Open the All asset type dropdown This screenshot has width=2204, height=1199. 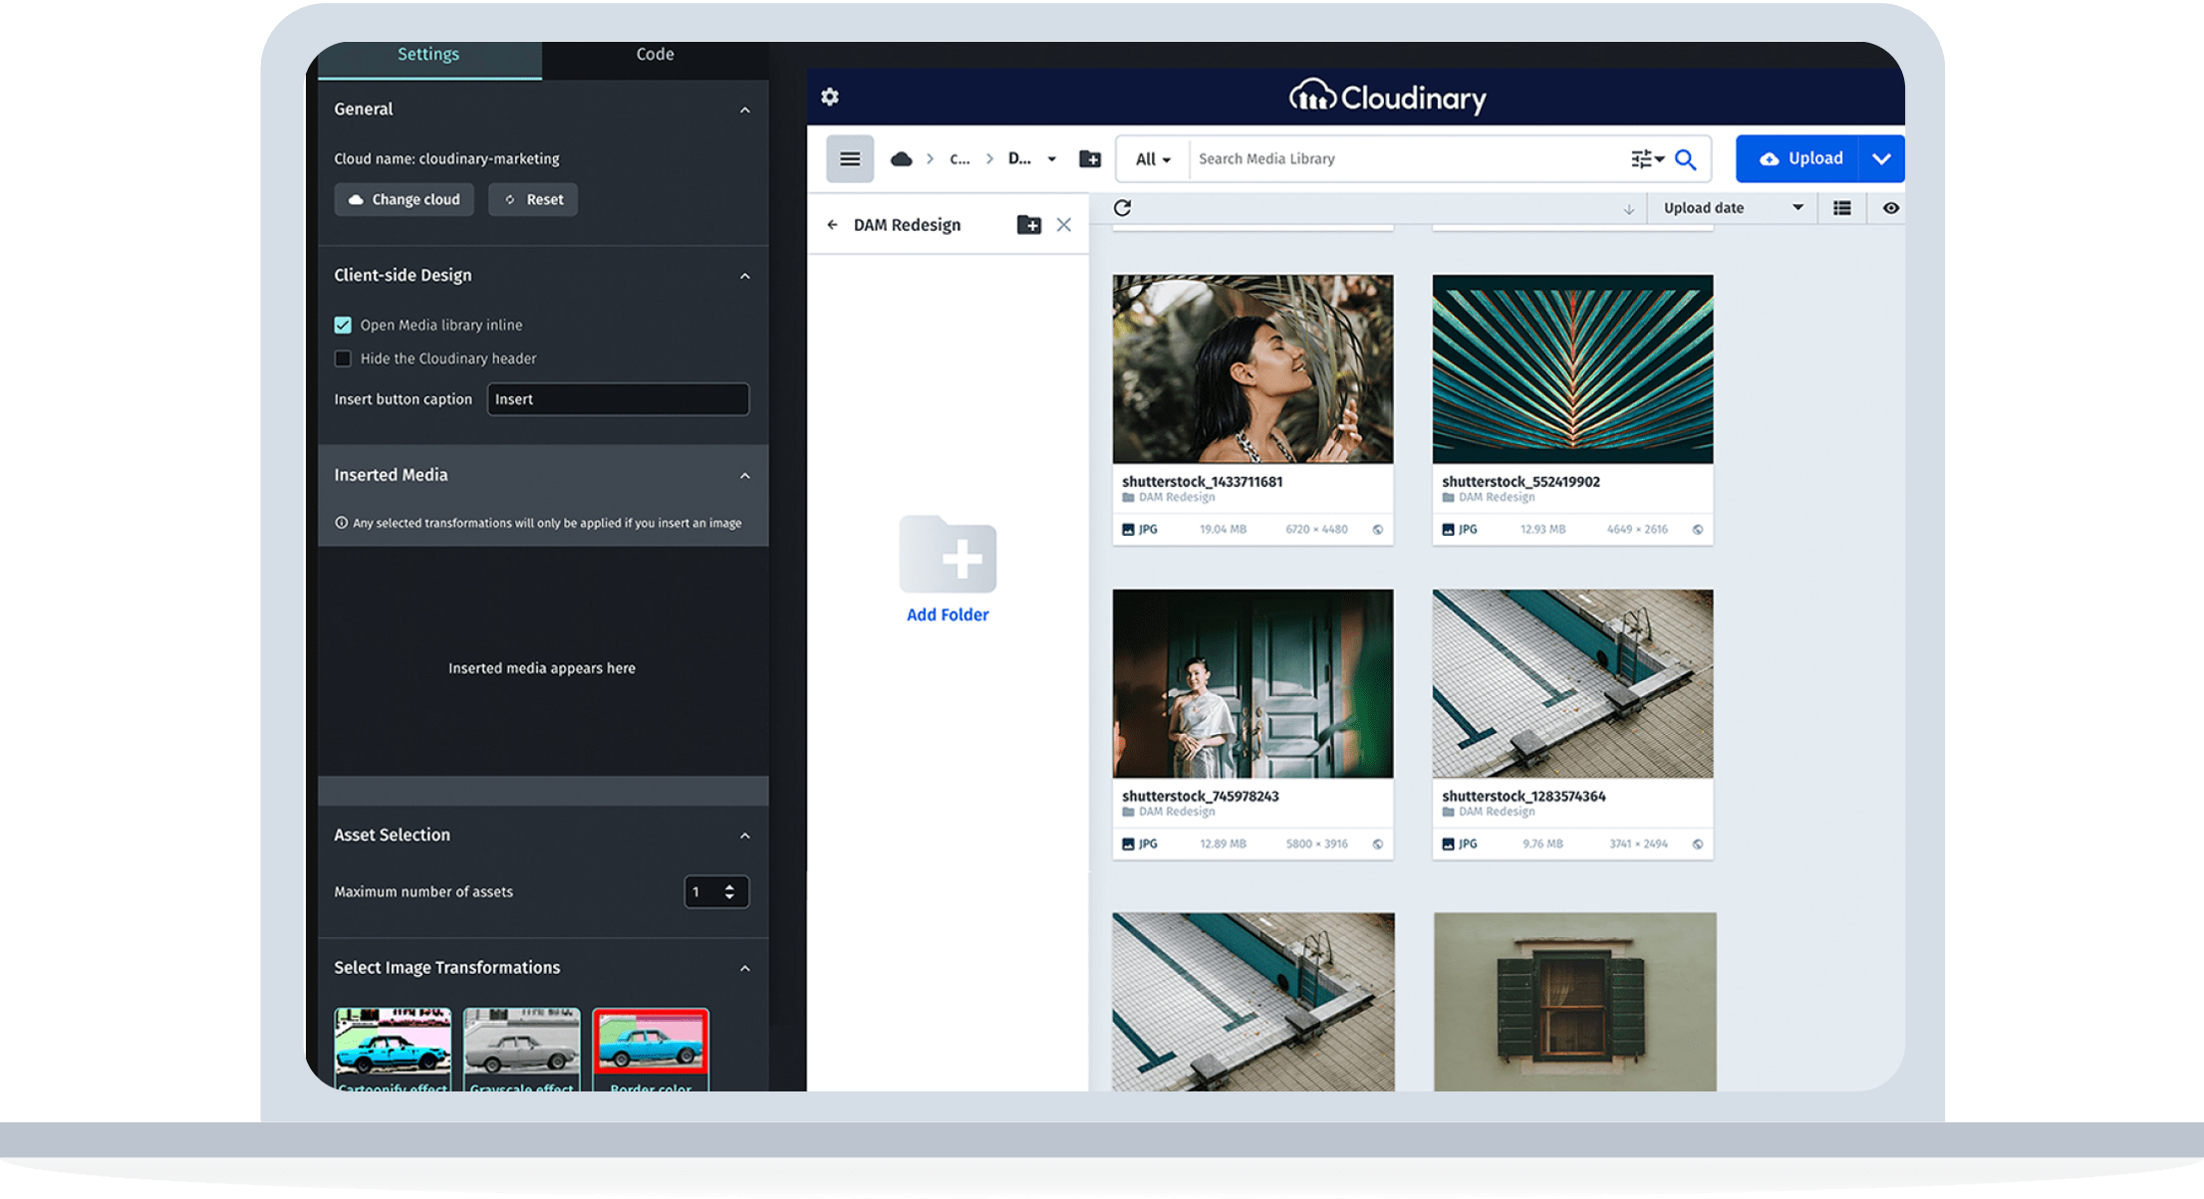point(1153,159)
